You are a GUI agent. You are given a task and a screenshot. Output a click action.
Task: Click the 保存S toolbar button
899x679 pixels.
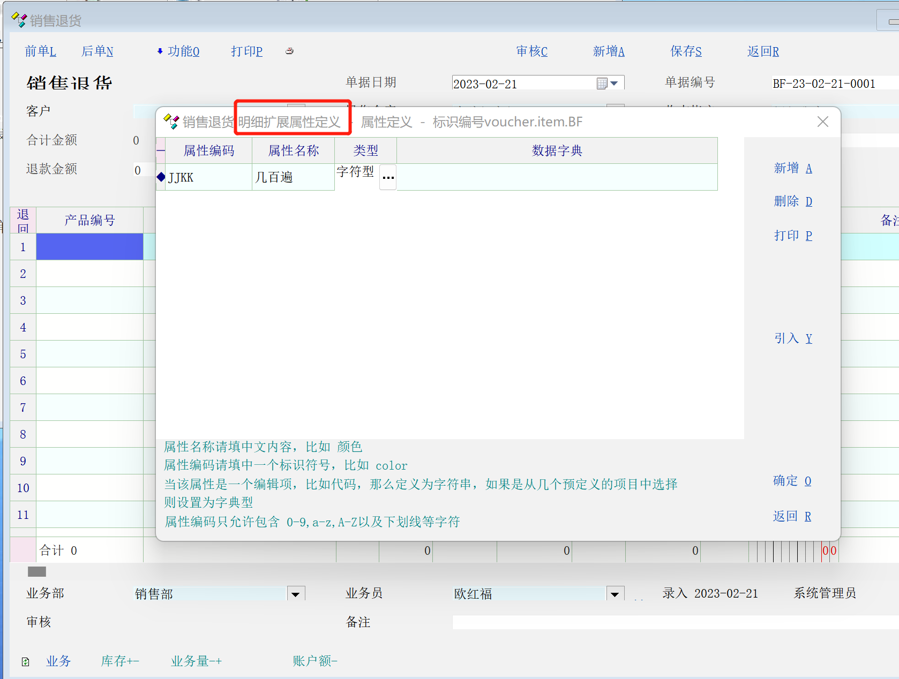[x=686, y=51]
